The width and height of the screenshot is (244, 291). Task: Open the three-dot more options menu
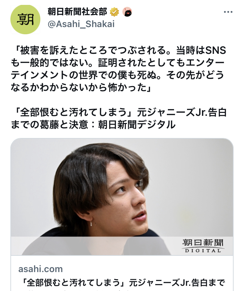point(228,12)
